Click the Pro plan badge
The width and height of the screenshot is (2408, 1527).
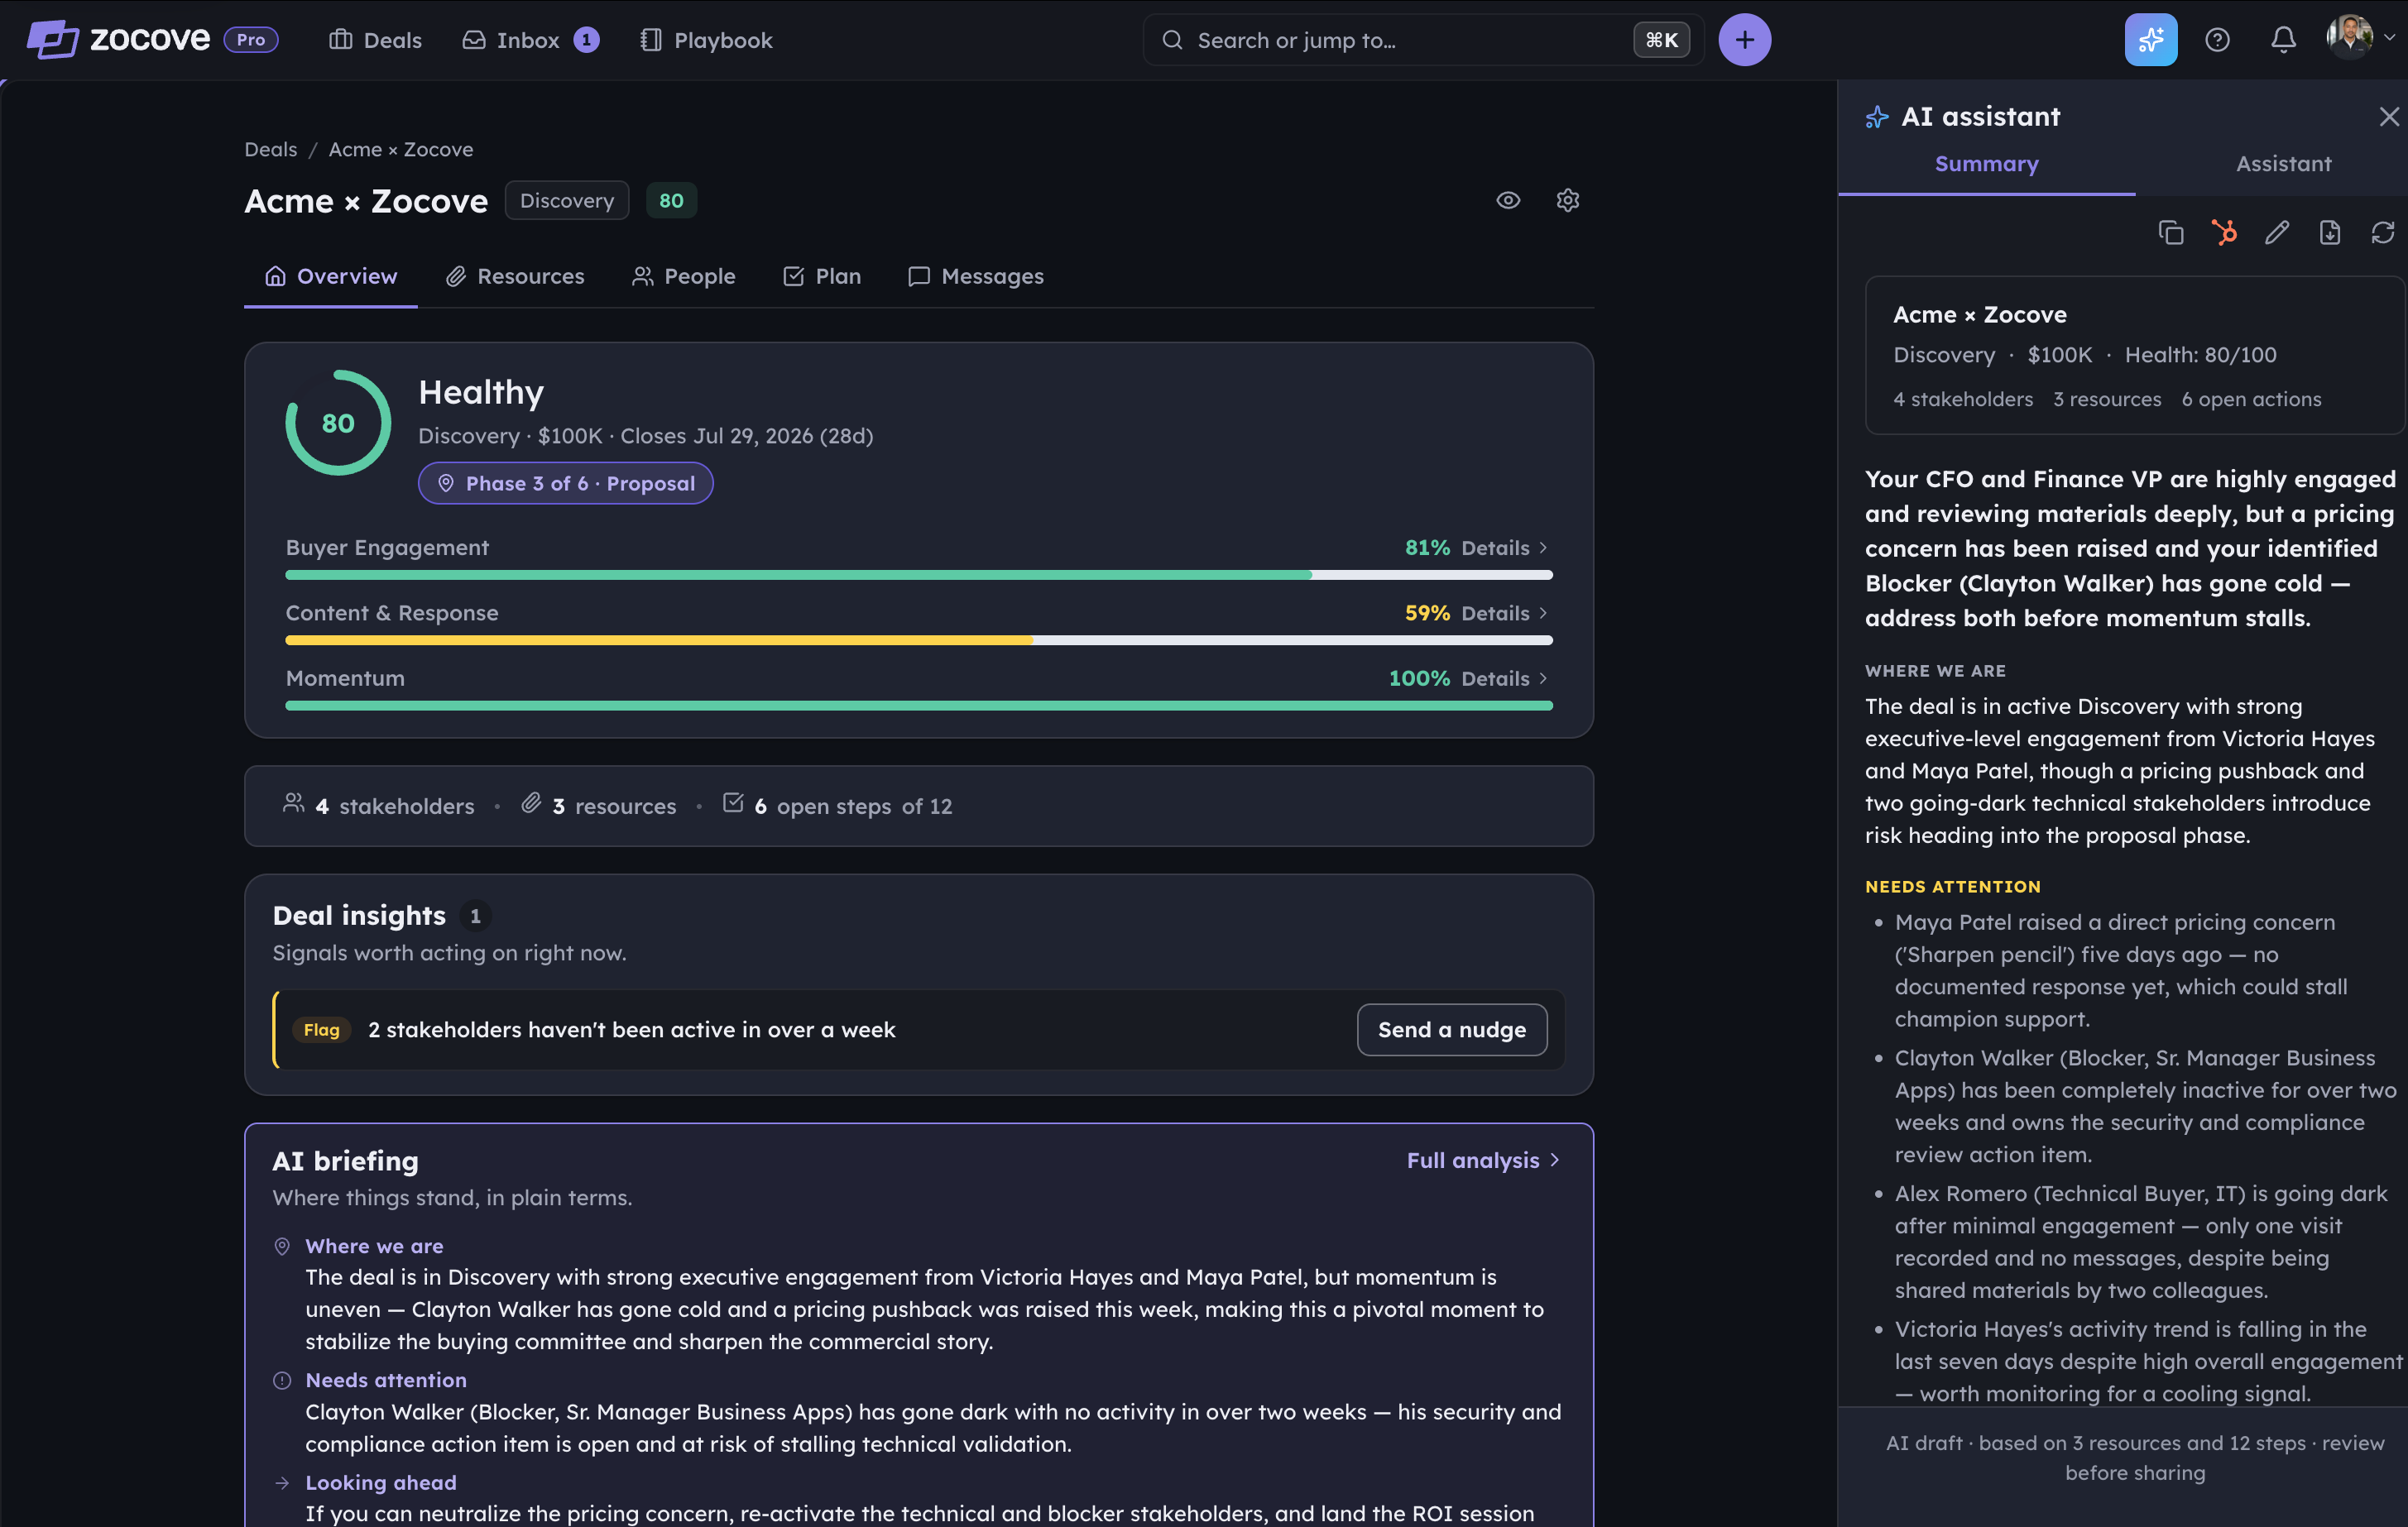(x=251, y=40)
